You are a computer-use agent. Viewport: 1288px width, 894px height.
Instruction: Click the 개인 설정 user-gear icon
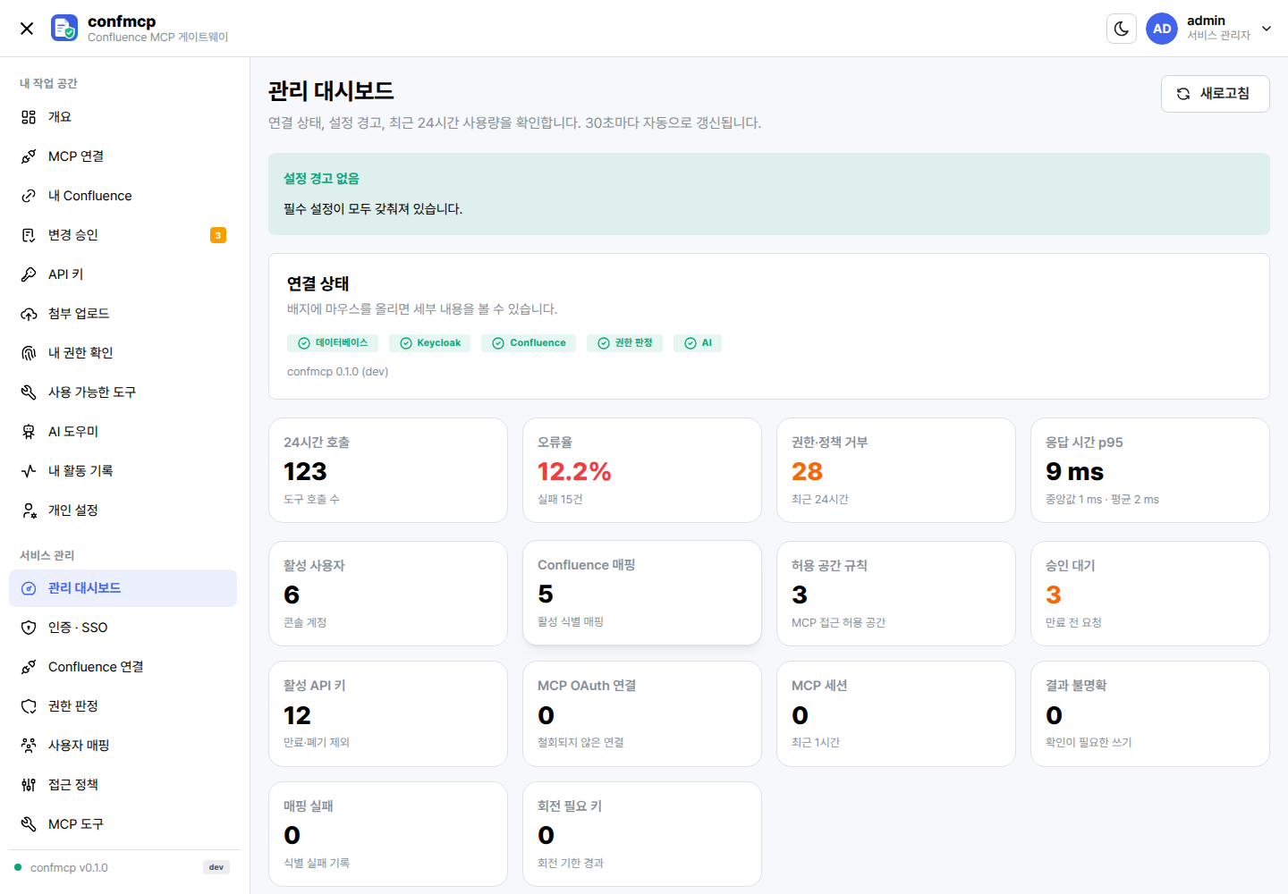point(29,510)
